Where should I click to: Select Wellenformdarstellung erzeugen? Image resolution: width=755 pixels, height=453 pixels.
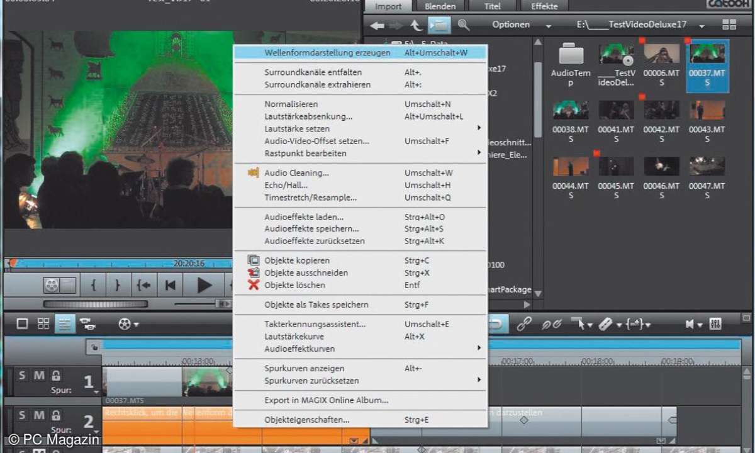coord(359,53)
